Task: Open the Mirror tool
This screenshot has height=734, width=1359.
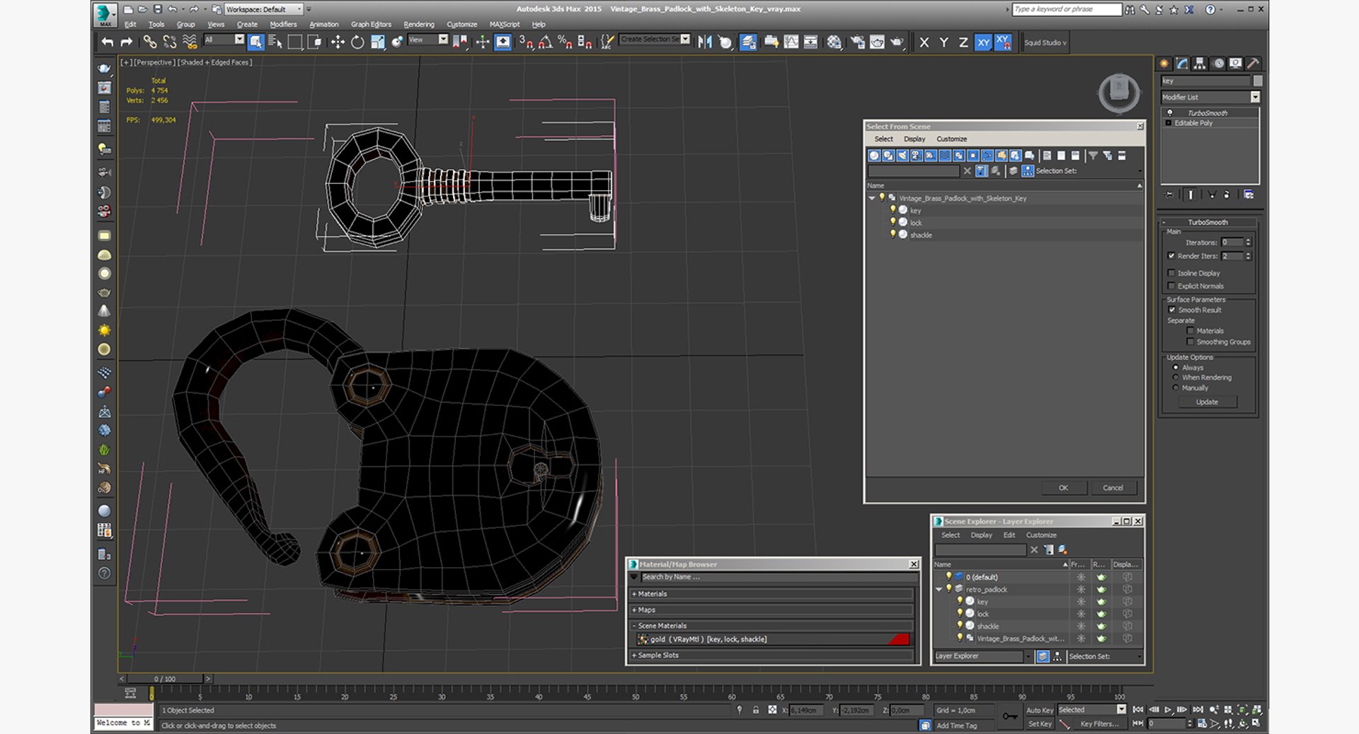Action: [704, 42]
